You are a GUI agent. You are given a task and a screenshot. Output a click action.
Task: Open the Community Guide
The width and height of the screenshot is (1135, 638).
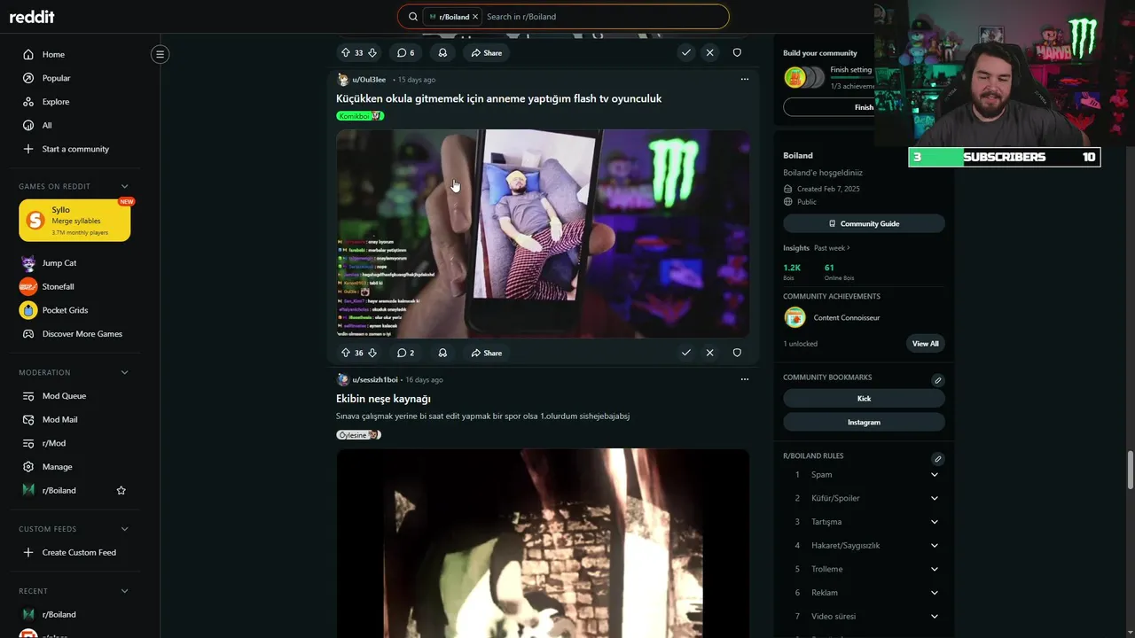[864, 223]
